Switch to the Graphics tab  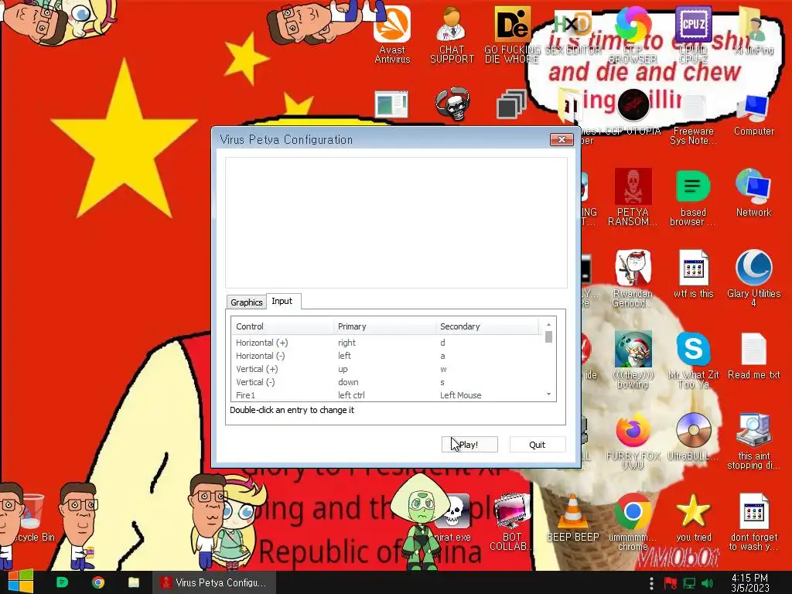247,302
